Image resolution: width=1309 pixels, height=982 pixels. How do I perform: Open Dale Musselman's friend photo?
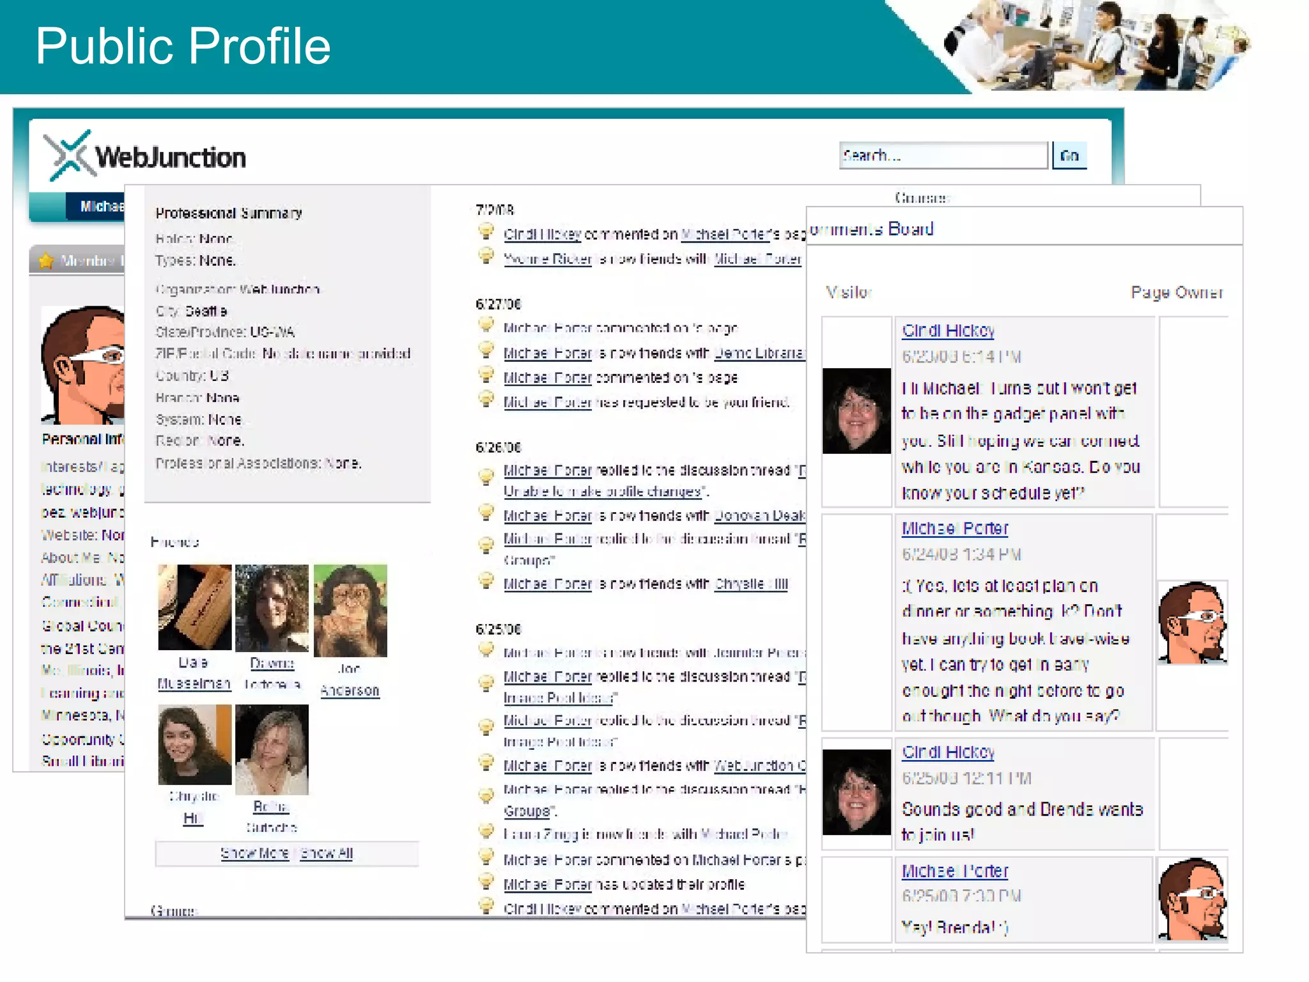point(195,607)
